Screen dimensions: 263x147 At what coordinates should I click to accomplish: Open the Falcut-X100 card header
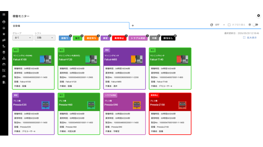pos(33,57)
